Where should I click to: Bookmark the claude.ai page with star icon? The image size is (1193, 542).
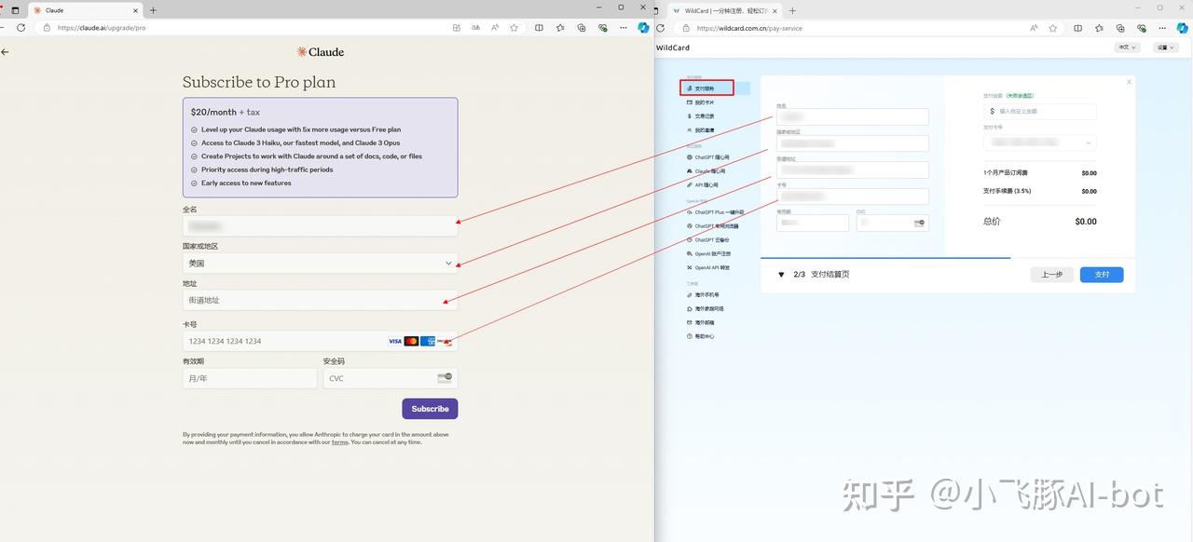pos(514,28)
